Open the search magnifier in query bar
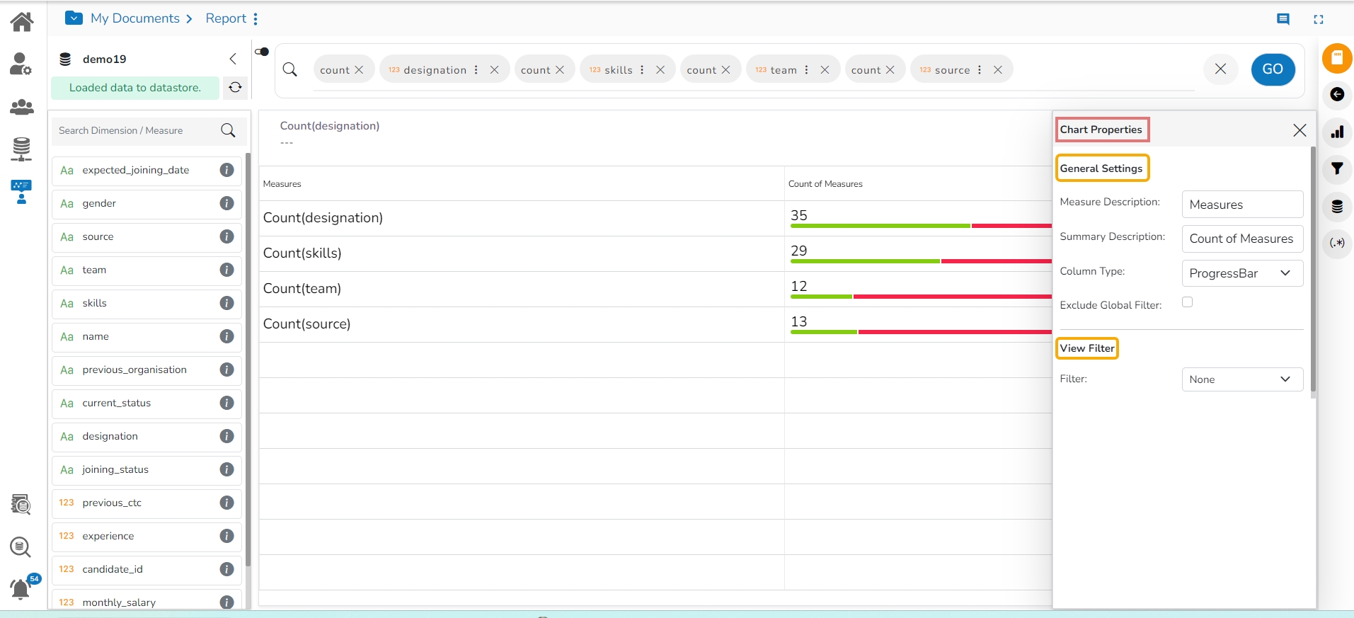Screen dimensions: 1354x618 (290, 69)
